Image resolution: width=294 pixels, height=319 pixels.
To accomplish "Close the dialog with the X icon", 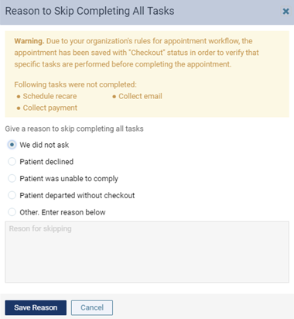I will click(285, 12).
